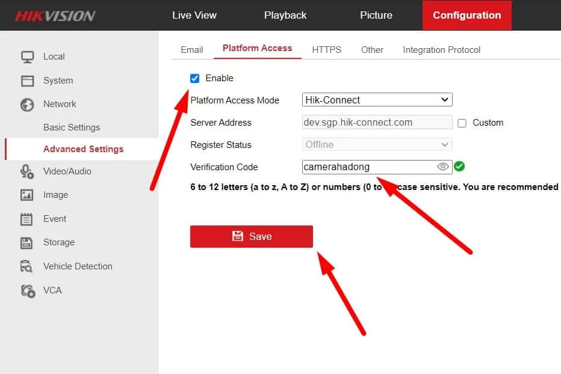Show verification code with eye icon
This screenshot has width=561, height=374.
442,167
